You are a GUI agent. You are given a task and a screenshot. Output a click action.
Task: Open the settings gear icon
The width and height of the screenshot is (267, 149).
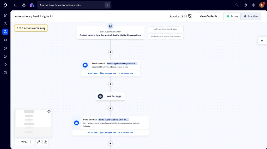click(253, 5)
